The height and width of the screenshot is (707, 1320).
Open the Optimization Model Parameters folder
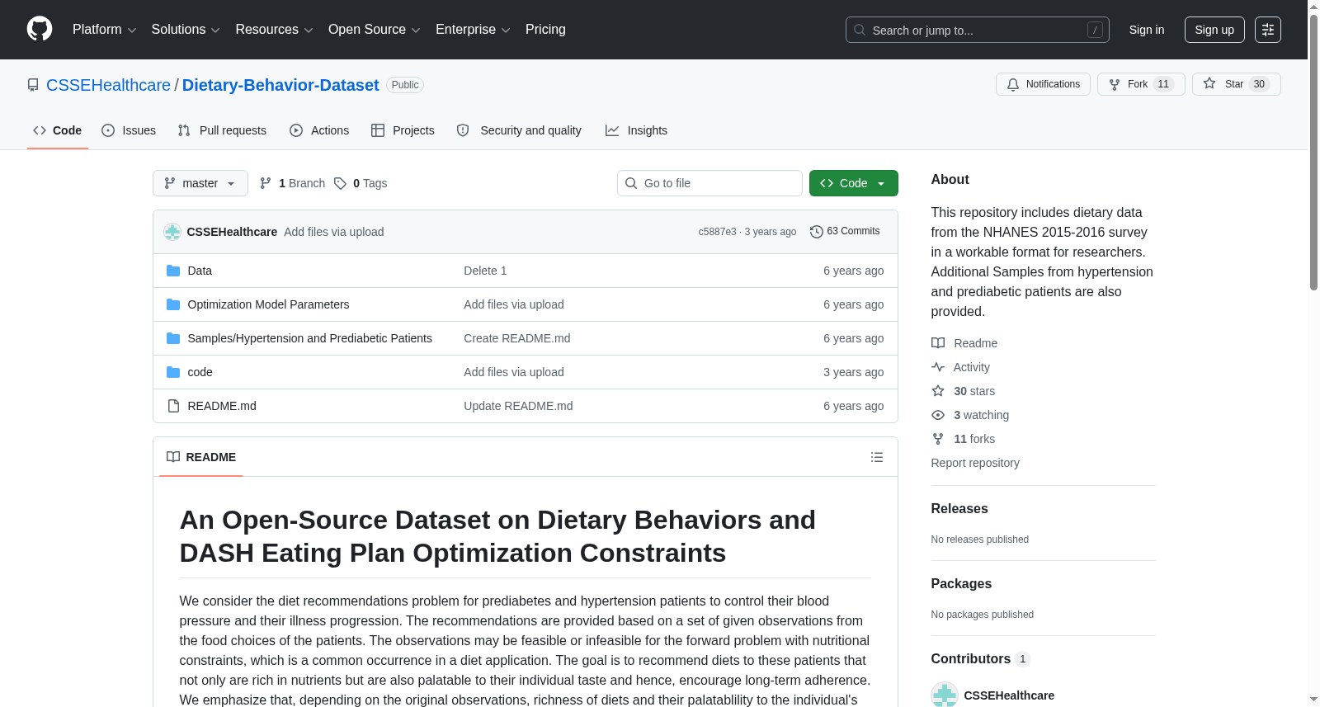click(269, 304)
